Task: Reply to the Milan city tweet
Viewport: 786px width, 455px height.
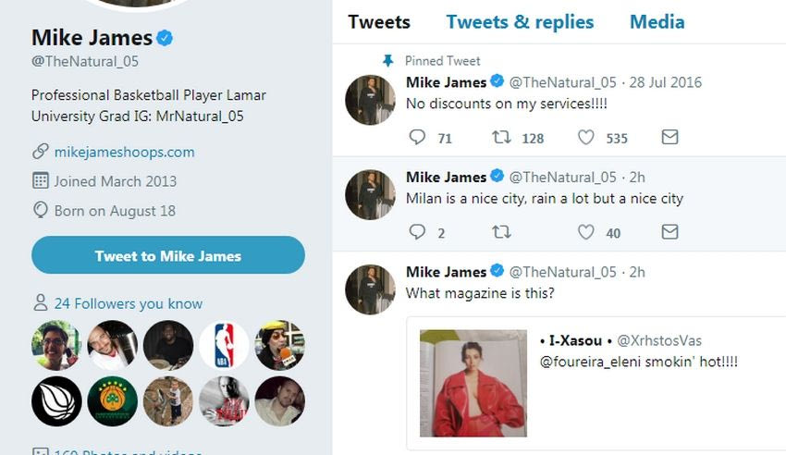Action: 417,232
